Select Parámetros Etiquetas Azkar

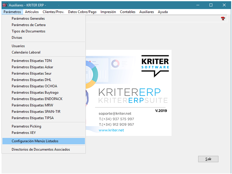tap(44, 67)
